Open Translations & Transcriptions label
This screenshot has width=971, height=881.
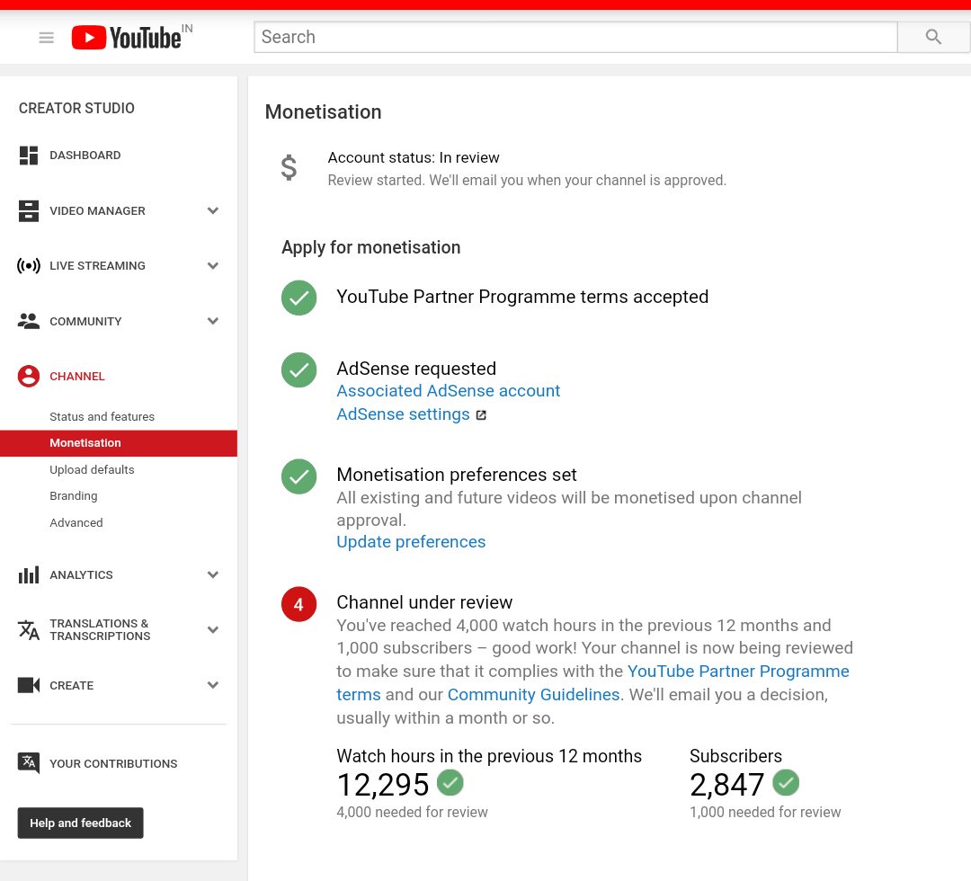(x=100, y=629)
